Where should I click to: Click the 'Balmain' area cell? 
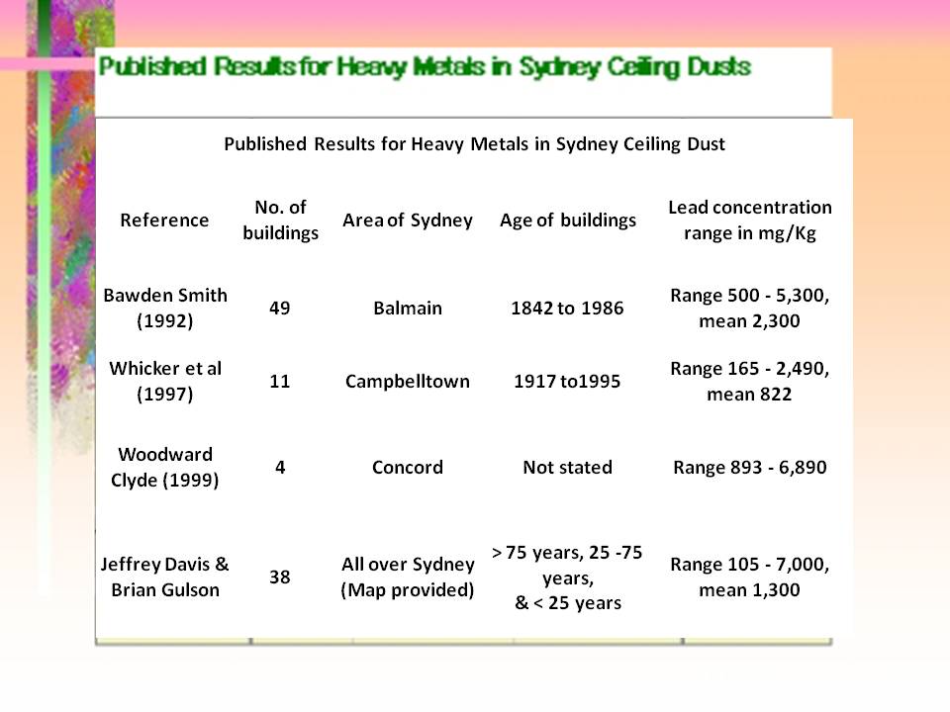point(407,308)
